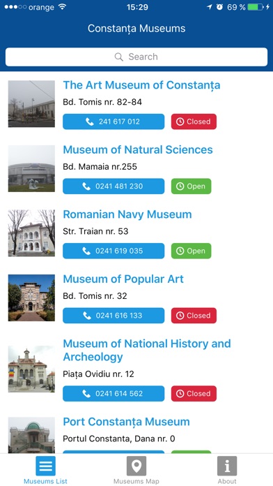Tap the search magnifier icon
Screen dimensions: 273x486
coord(119,57)
